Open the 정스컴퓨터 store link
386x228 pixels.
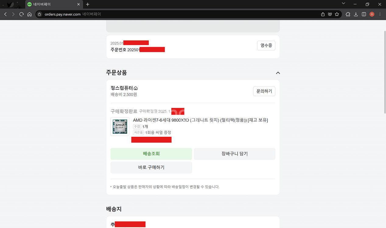(x=122, y=88)
